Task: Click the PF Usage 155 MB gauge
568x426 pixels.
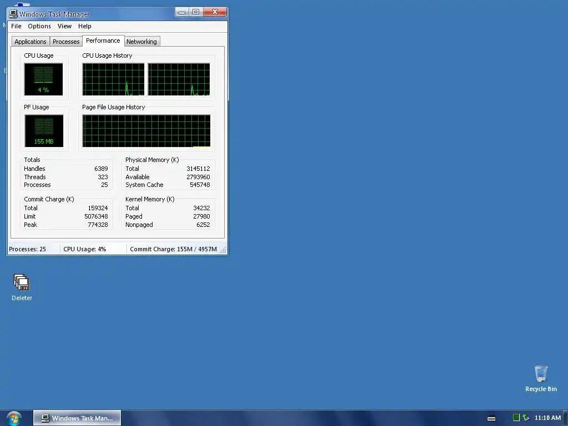Action: pos(44,131)
